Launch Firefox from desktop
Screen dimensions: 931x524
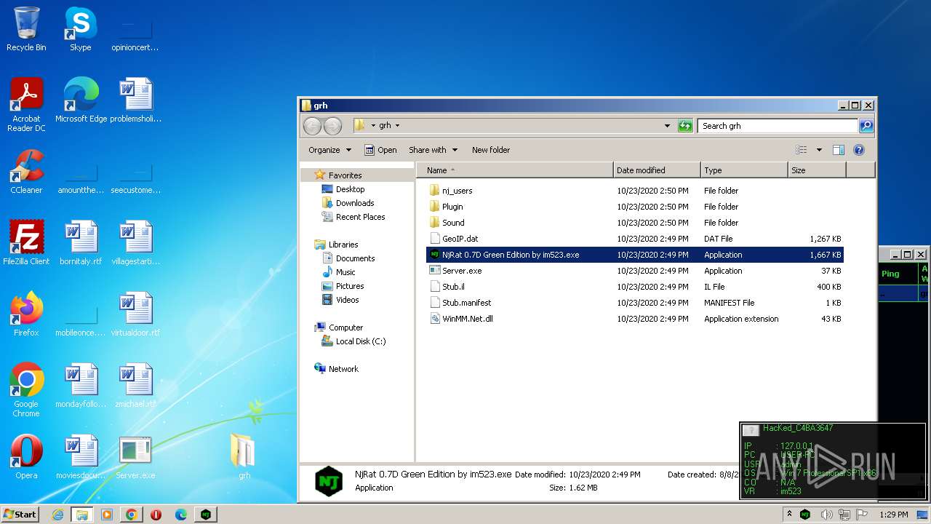(x=26, y=314)
